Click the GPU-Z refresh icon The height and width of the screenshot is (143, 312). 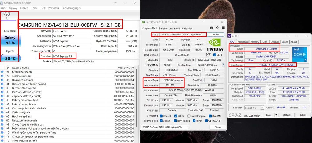click(217, 28)
